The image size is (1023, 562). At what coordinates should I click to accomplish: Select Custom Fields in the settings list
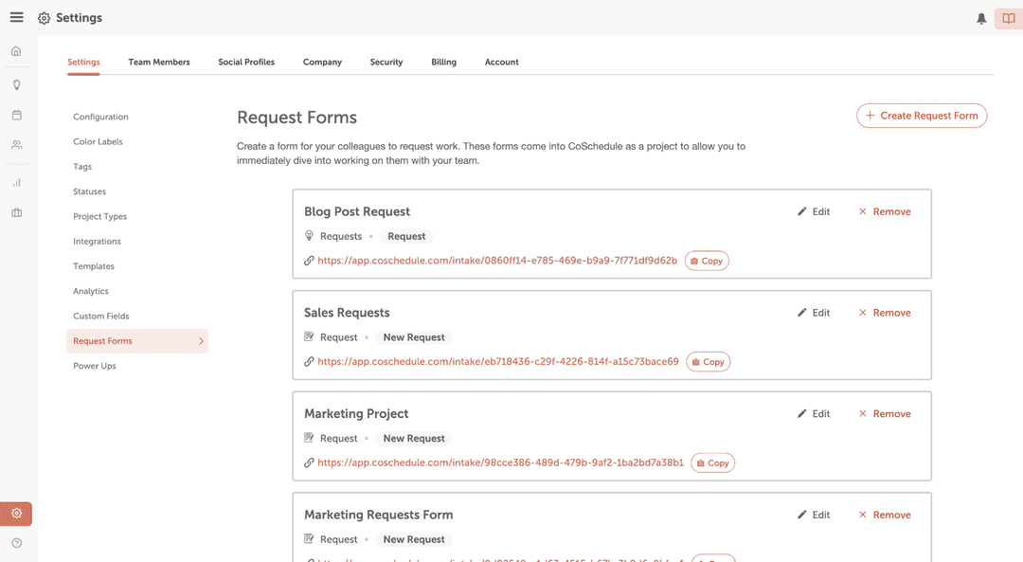point(100,316)
